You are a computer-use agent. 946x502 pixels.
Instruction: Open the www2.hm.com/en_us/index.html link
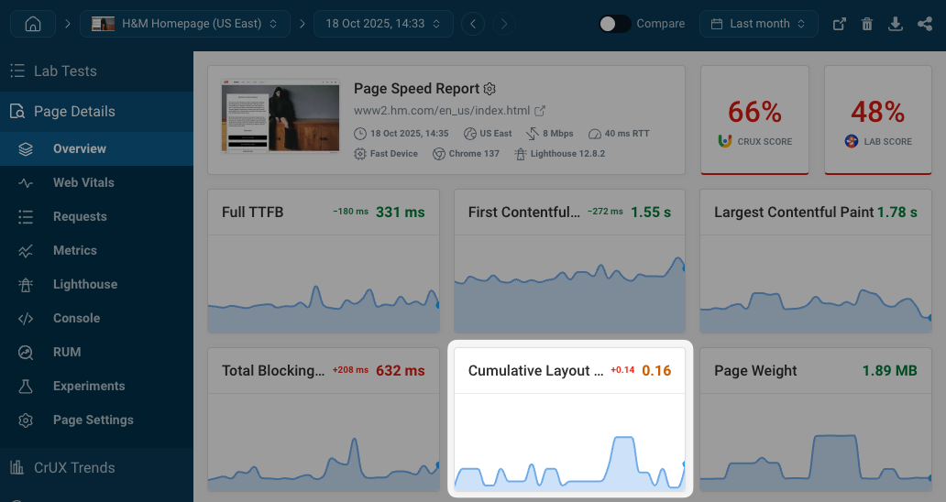(442, 111)
